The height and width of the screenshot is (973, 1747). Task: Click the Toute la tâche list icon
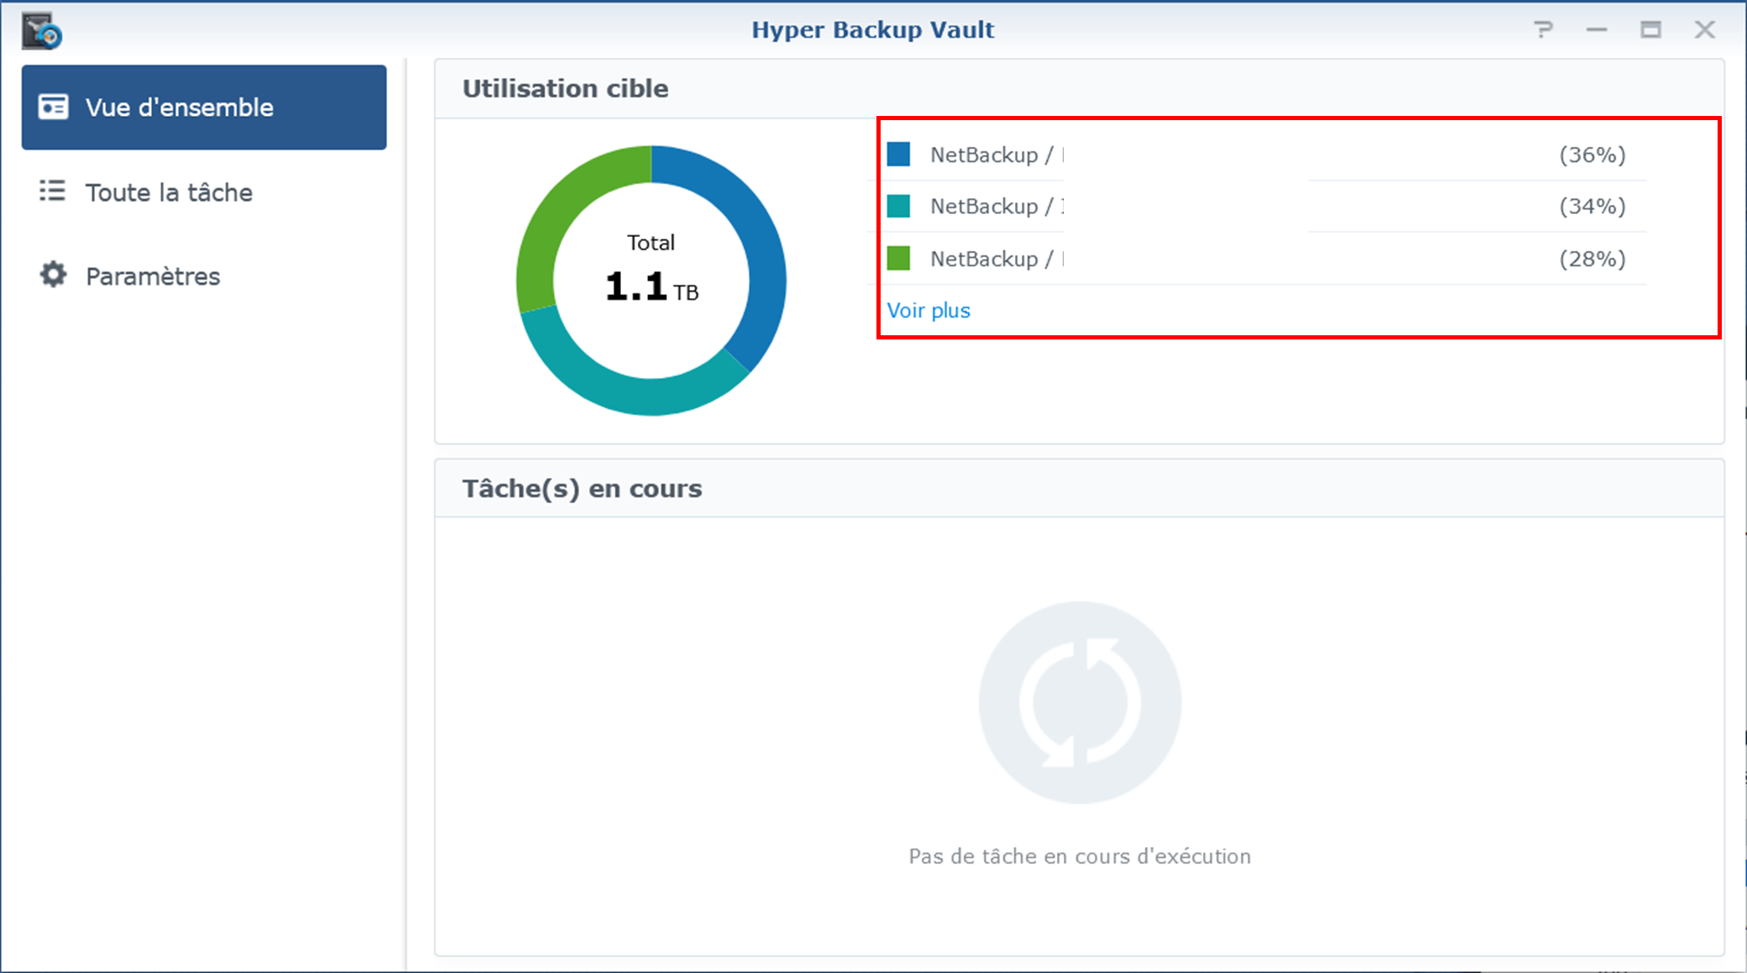52,191
